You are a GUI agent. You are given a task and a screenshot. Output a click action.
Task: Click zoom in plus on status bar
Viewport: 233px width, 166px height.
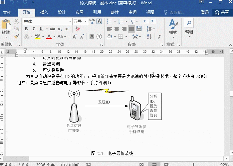(x=214, y=165)
